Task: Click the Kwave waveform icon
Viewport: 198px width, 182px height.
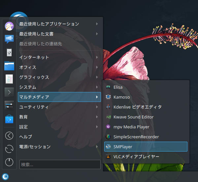Action: pyautogui.click(x=108, y=117)
